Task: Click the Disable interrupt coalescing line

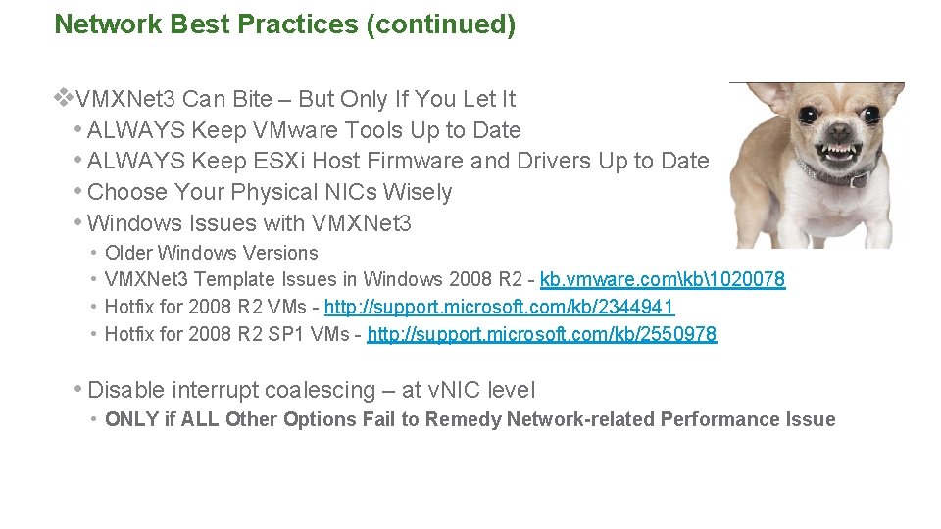Action: tap(312, 390)
